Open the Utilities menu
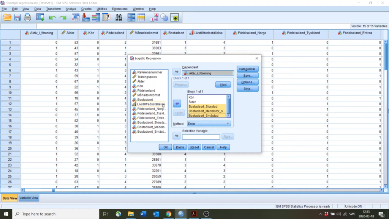The height and width of the screenshot is (219, 389). [102, 9]
